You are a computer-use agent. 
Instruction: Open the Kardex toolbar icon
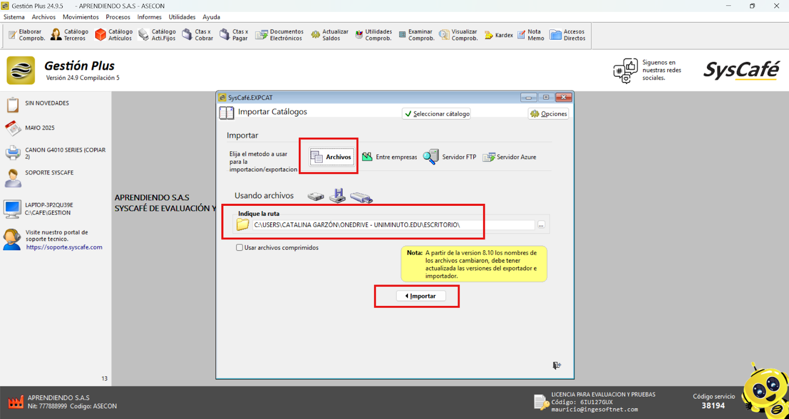(499, 35)
